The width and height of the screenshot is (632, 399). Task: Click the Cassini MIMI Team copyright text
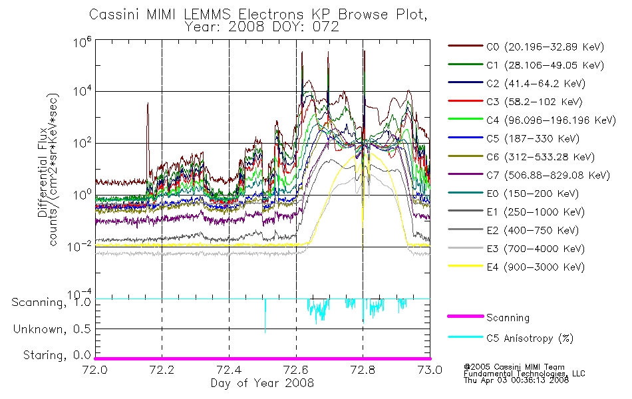click(514, 367)
